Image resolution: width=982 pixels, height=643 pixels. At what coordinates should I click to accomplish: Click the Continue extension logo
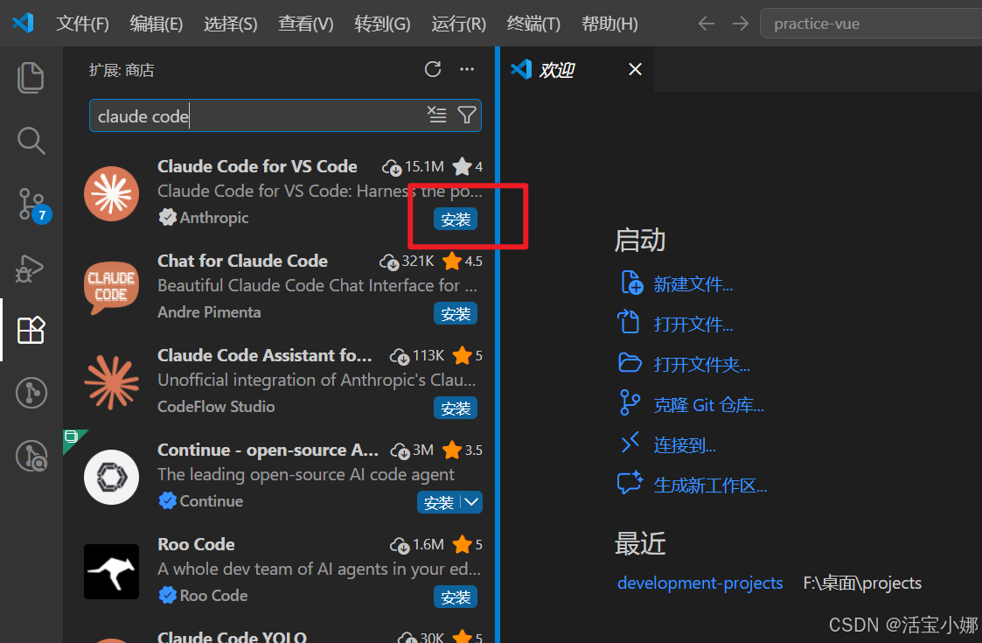pyautogui.click(x=111, y=477)
